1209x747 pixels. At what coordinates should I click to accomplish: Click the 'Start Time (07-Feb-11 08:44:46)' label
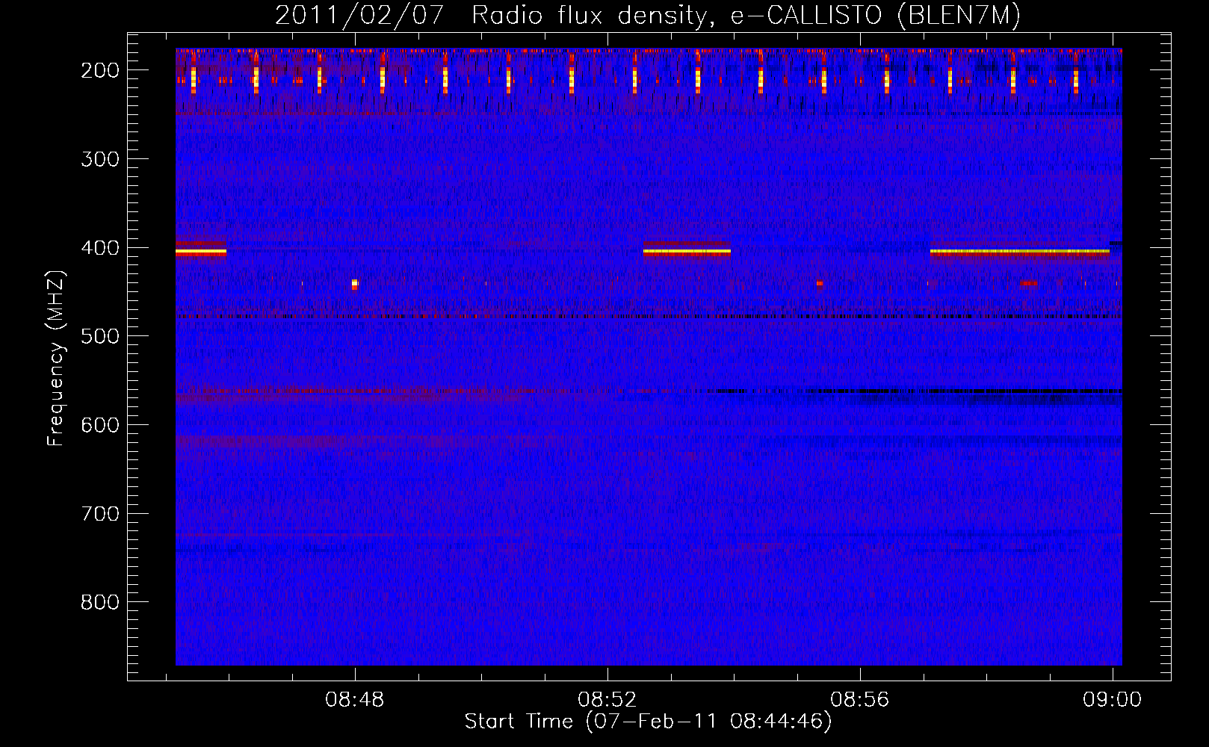pyautogui.click(x=648, y=722)
